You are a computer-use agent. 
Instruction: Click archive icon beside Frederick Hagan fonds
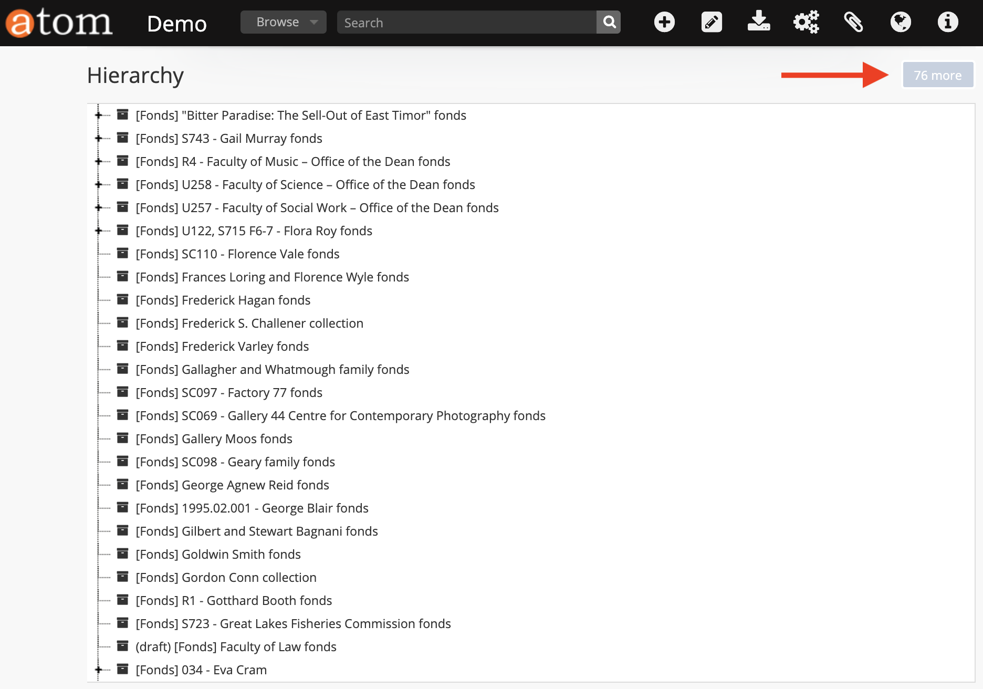pos(122,299)
